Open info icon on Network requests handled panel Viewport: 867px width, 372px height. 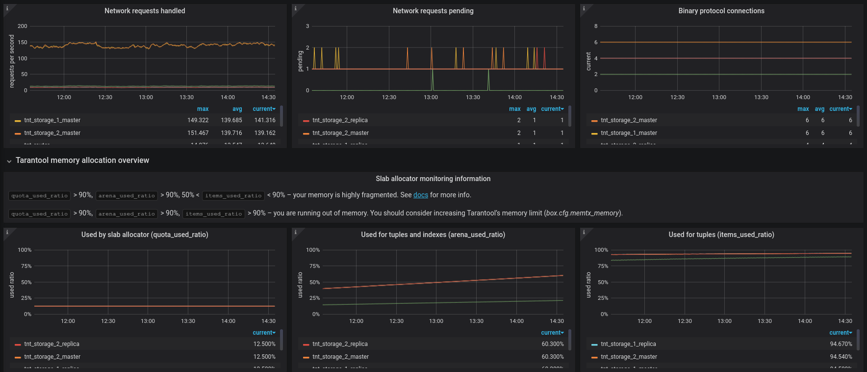pyautogui.click(x=7, y=8)
